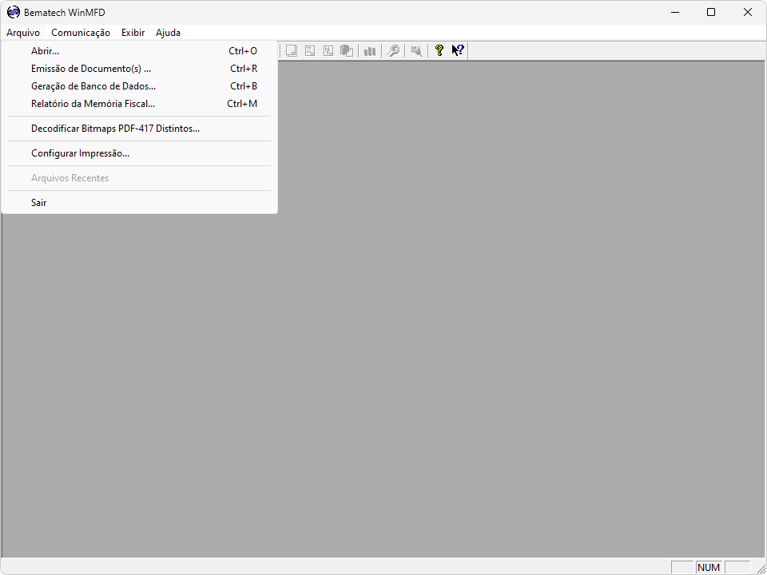Click the wrench configuration toolbar icon
The width and height of the screenshot is (767, 575).
pos(393,50)
